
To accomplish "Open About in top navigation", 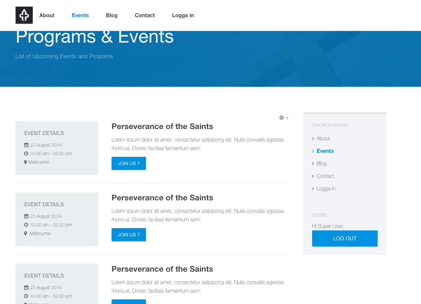I will 47,15.
